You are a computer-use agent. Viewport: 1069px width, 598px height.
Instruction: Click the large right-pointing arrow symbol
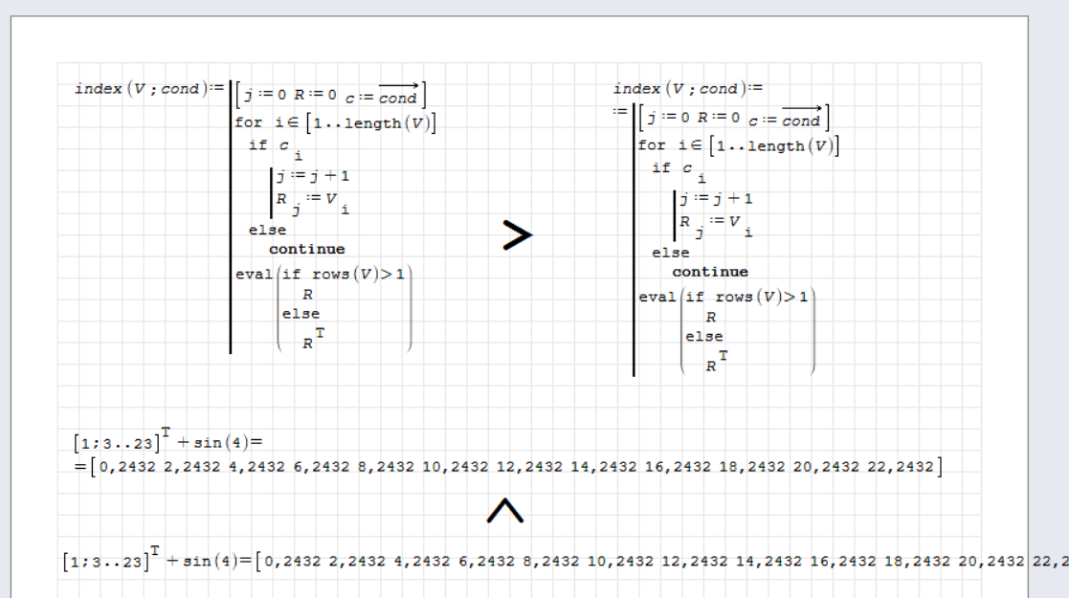point(517,236)
